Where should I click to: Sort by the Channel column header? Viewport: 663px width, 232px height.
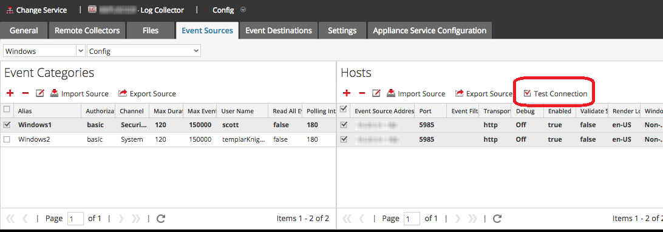coord(132,111)
